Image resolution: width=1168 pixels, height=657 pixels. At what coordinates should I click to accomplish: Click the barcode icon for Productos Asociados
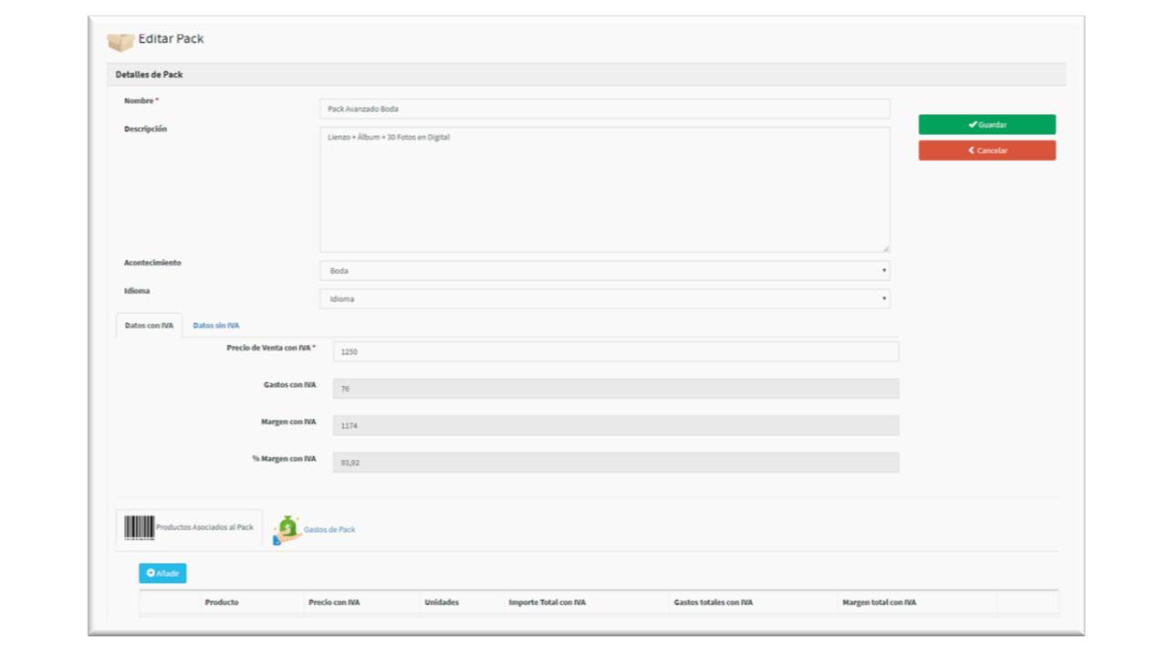140,527
